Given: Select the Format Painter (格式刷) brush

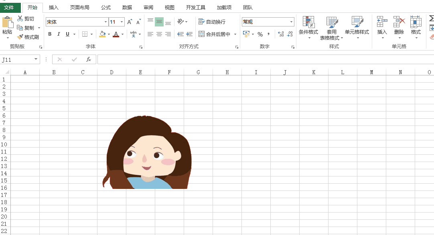Looking at the screenshot, I should [20, 37].
